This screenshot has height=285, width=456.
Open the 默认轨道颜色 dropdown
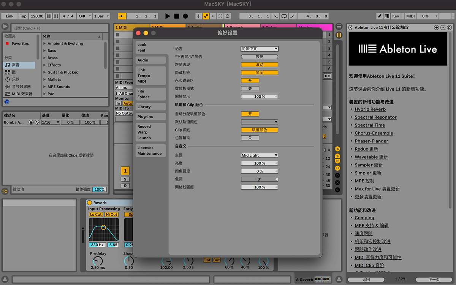[x=260, y=122]
